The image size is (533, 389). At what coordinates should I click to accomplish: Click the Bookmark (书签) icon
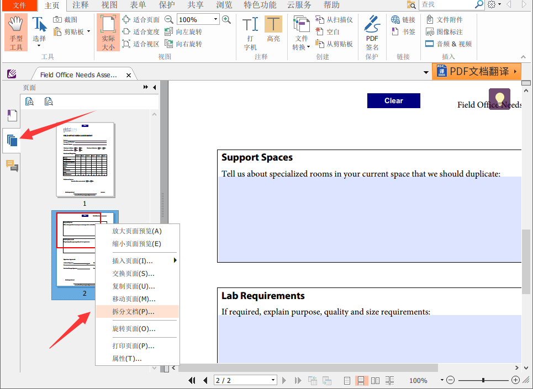click(395, 32)
